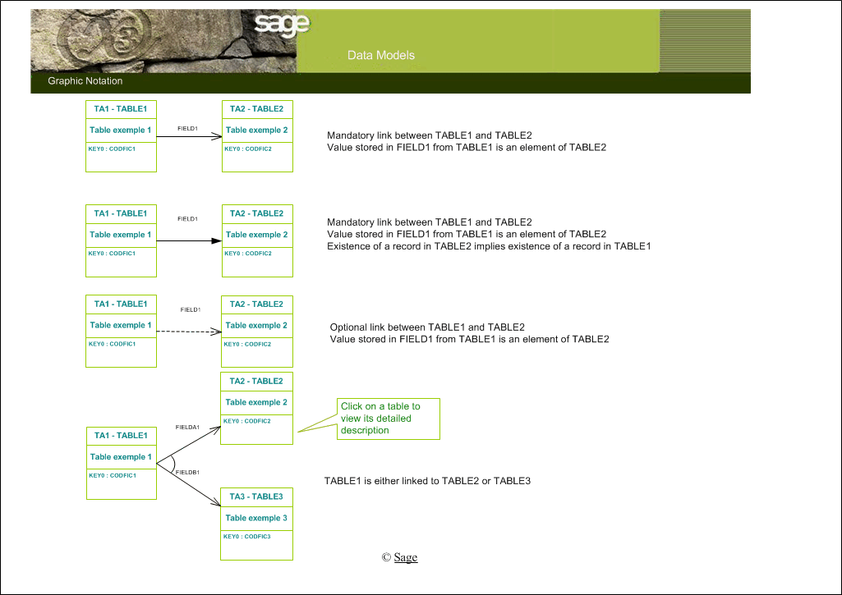Click 'TABLE1 is either linked' description text
842x595 pixels.
[x=427, y=480]
